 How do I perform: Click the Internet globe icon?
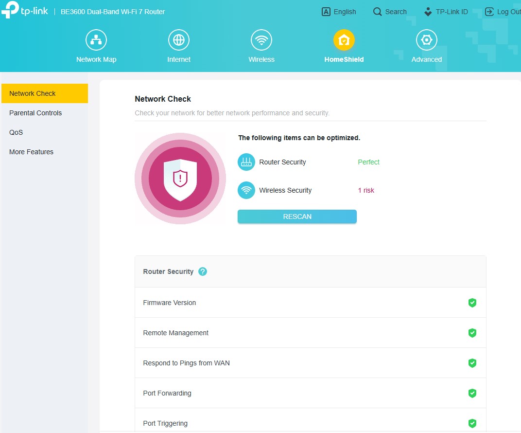tap(179, 40)
